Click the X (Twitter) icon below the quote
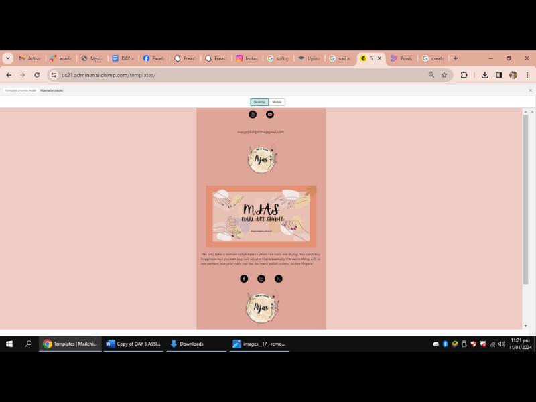The width and height of the screenshot is (536, 402). click(x=279, y=279)
